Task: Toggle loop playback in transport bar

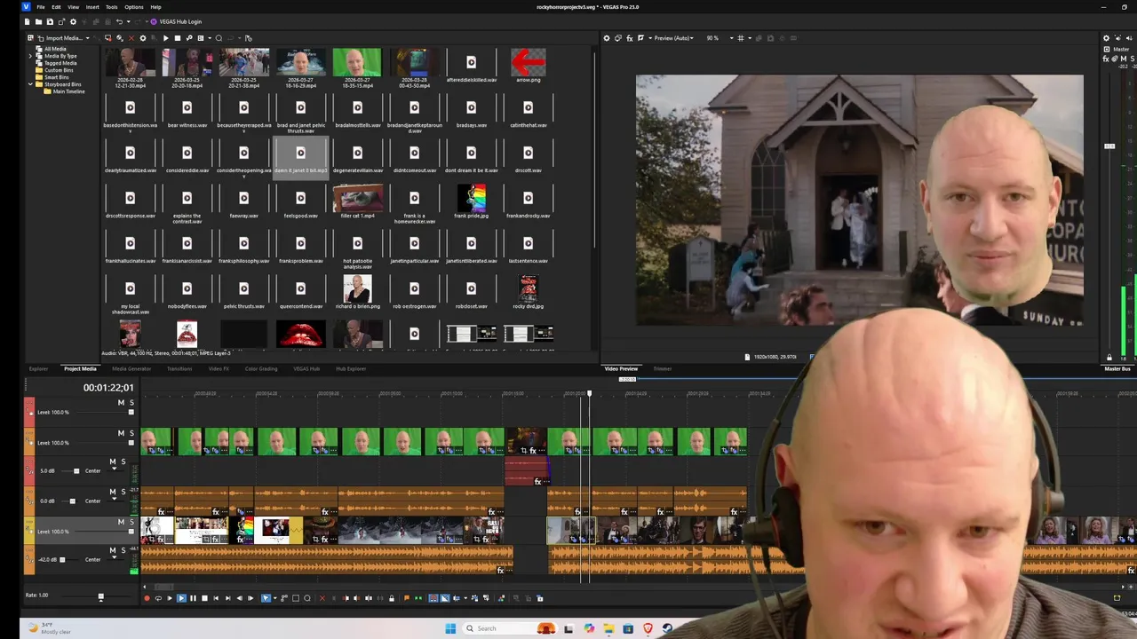Action: (x=158, y=598)
